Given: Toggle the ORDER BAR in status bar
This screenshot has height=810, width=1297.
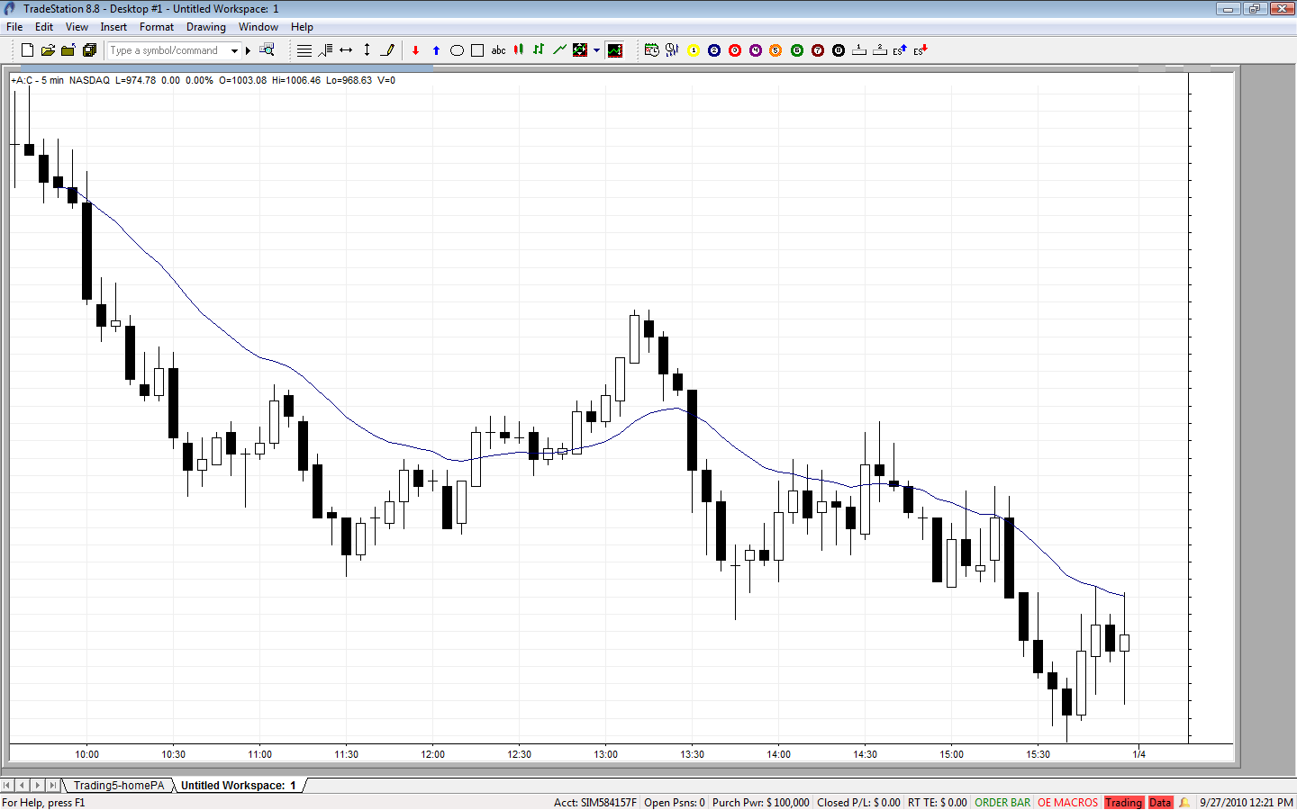Looking at the screenshot, I should pos(1002,803).
